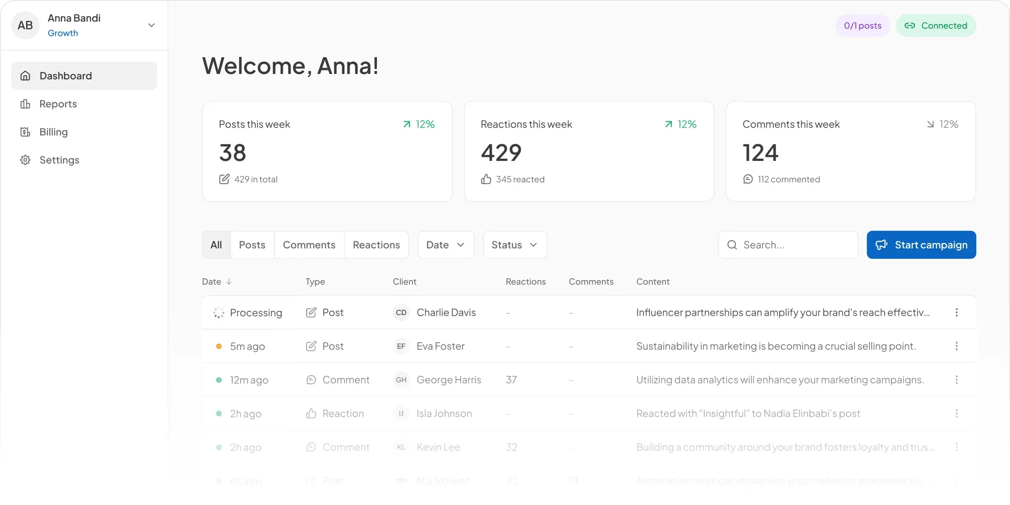This screenshot has height=505, width=1010.
Task: Click the thumbs-up icon showing 345 reacted
Action: click(x=486, y=179)
